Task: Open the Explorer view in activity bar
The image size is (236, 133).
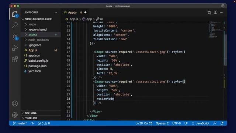Action: pos(15,14)
